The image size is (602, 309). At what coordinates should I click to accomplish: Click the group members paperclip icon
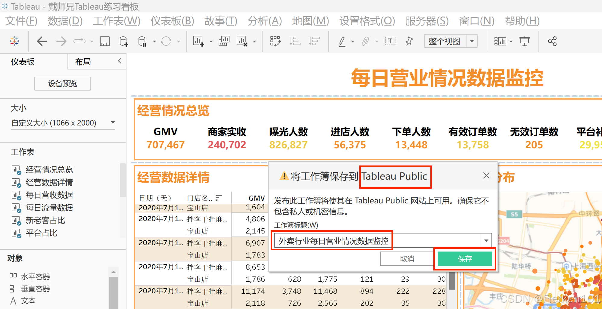click(365, 41)
